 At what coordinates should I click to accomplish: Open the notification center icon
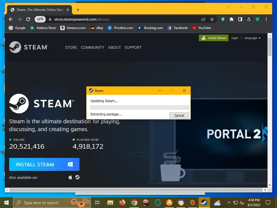(268, 203)
